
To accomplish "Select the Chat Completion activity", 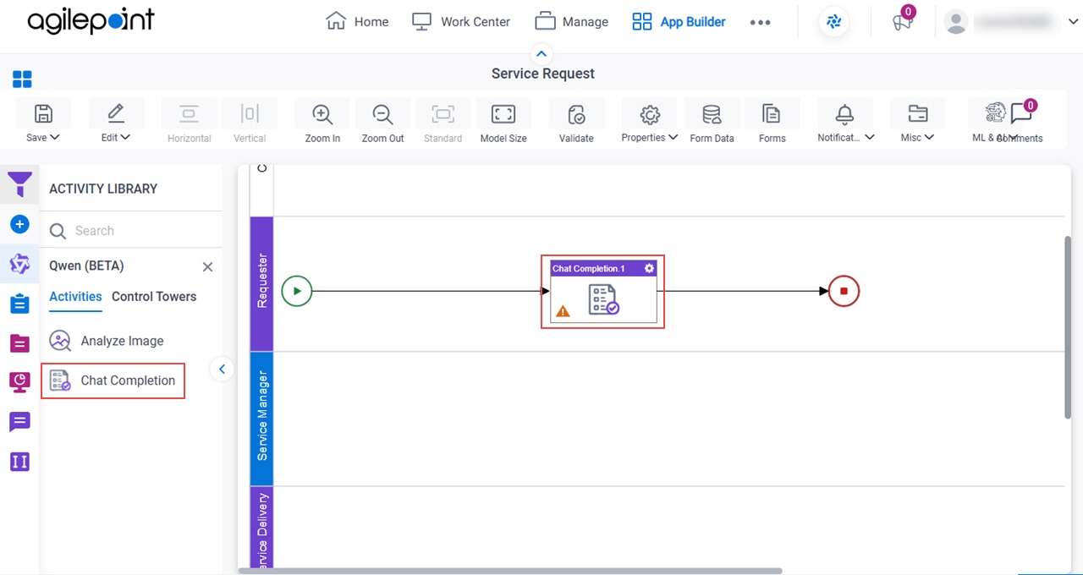I will (113, 381).
